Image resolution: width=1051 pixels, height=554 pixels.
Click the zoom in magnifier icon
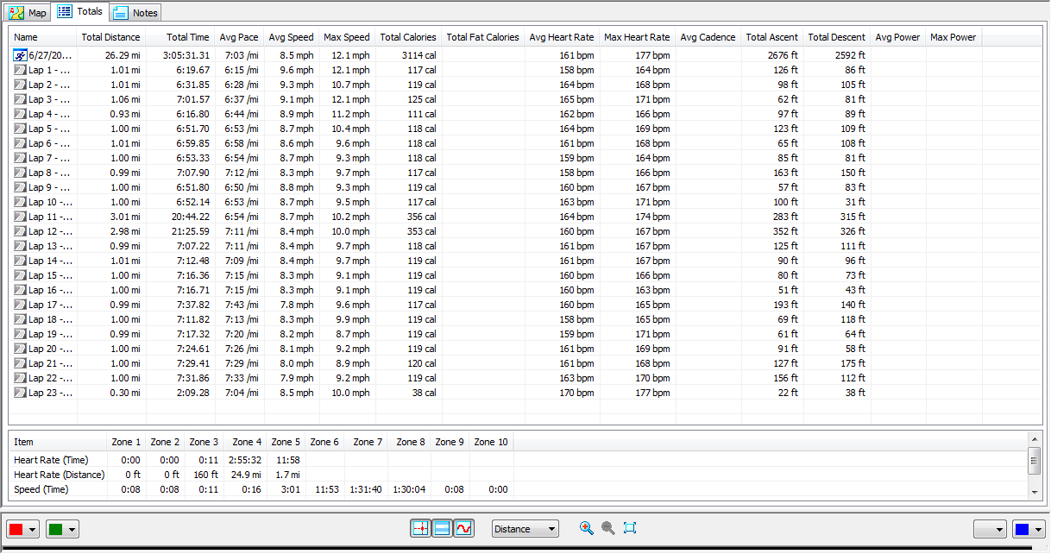(x=587, y=528)
